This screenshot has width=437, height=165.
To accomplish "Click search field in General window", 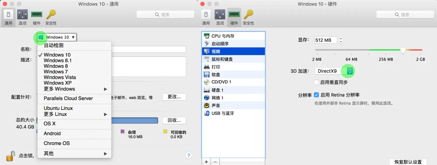I will tap(165, 14).
